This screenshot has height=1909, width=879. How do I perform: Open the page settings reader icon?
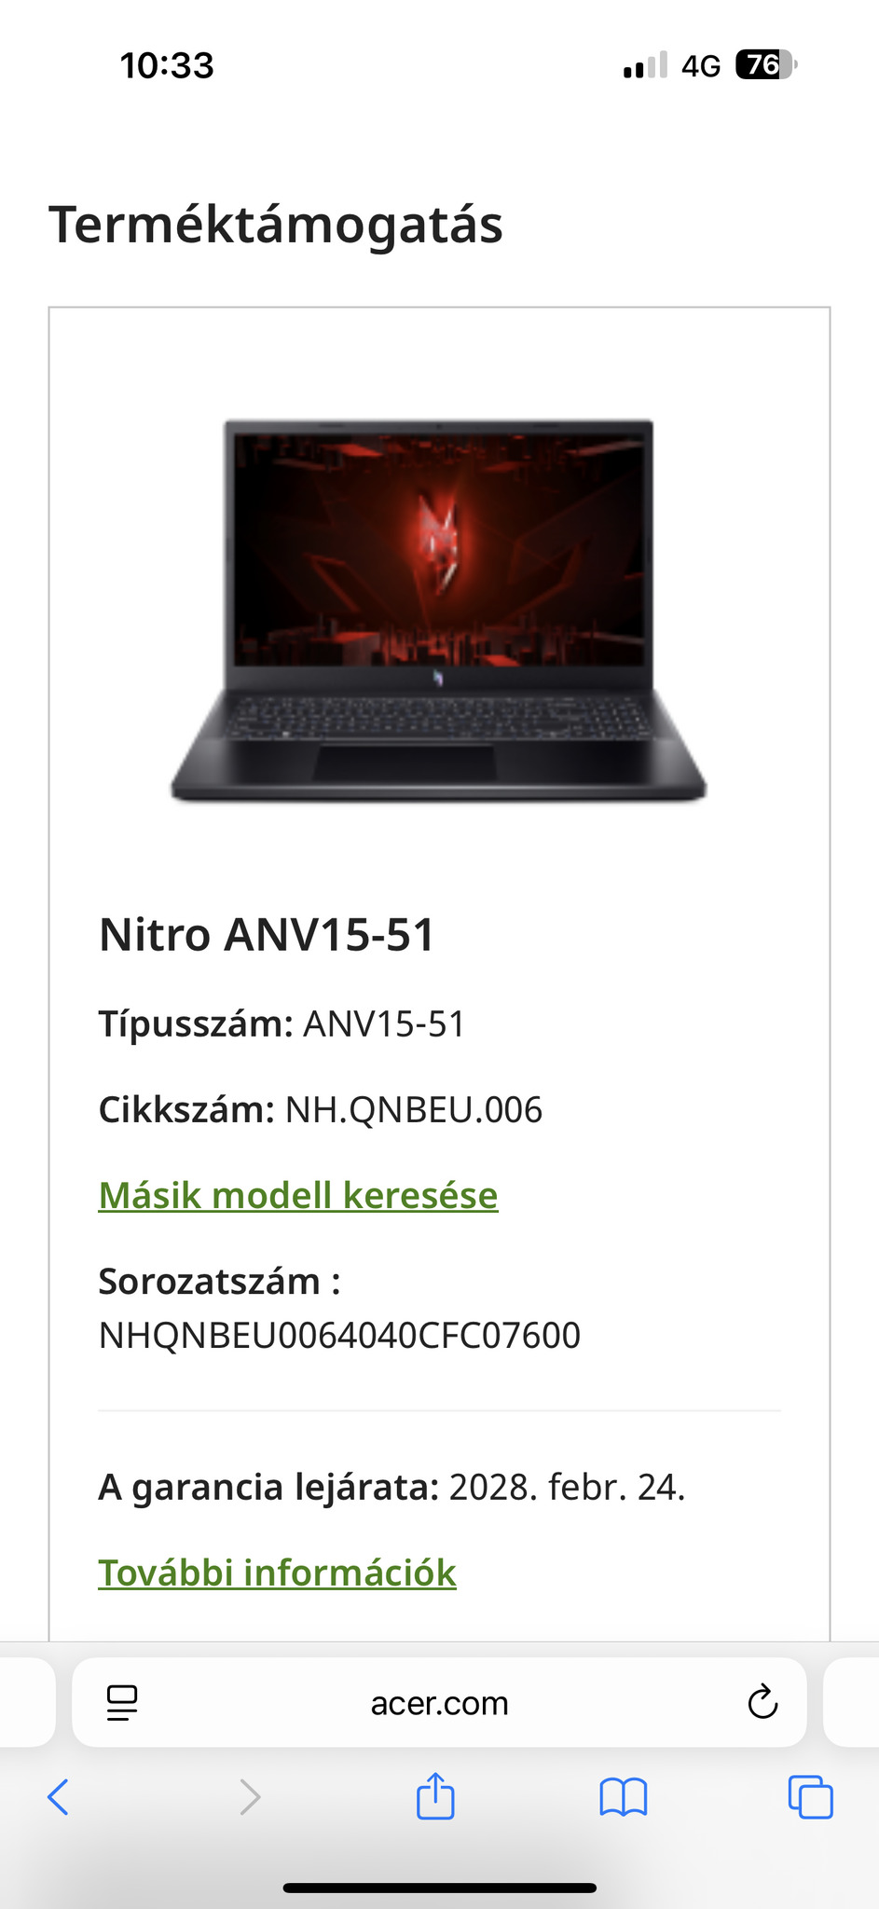pyautogui.click(x=122, y=1703)
